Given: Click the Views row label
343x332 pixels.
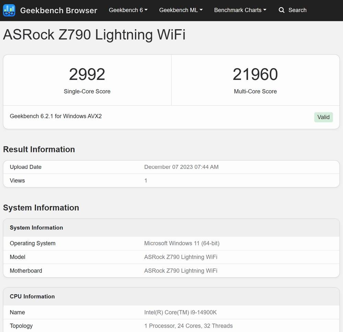Looking at the screenshot, I should tap(17, 181).
